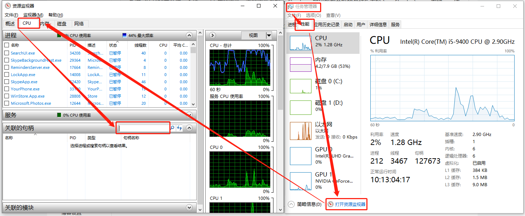
Task: Click Task Manager title bar icon
Action: click(x=291, y=6)
